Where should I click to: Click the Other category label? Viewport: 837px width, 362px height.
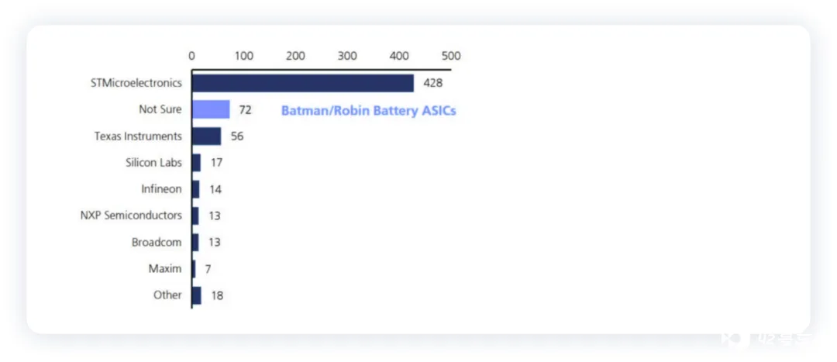pos(167,295)
